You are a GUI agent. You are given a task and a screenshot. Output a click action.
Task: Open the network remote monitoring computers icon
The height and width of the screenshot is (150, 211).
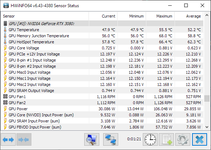click(111, 140)
